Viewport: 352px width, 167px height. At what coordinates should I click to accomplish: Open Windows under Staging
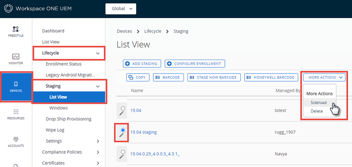click(x=59, y=108)
